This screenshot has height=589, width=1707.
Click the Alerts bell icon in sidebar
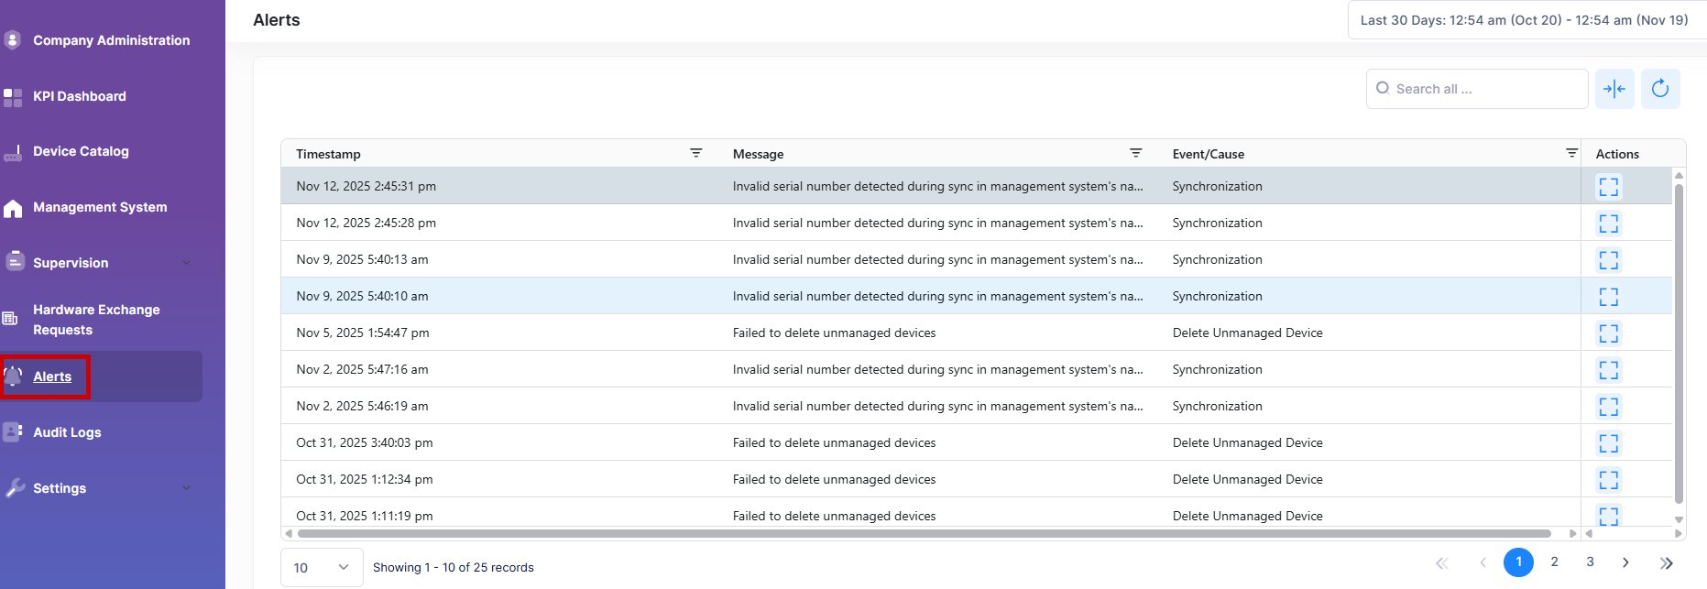(14, 376)
